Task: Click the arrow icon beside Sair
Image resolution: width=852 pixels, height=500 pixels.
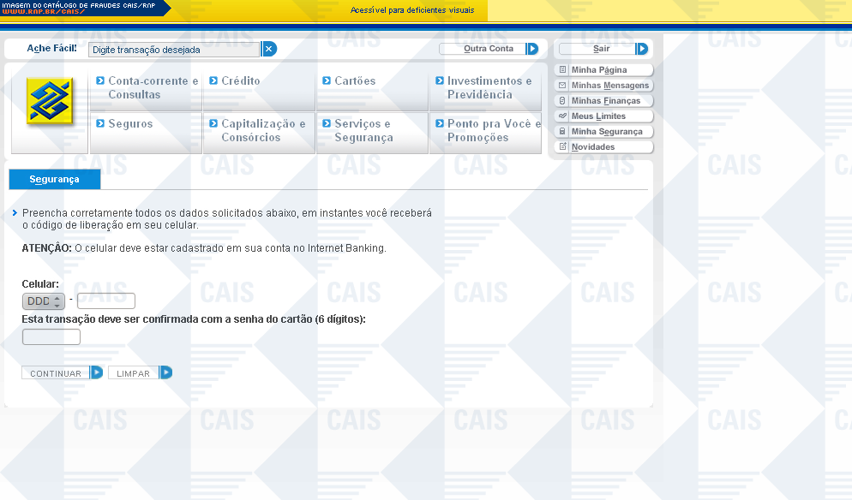Action: tap(642, 49)
